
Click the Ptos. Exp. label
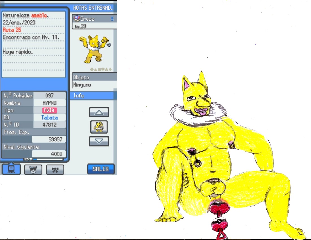click(16, 132)
